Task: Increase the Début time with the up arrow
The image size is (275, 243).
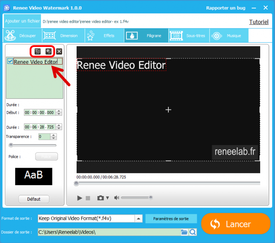Action: [59, 111]
